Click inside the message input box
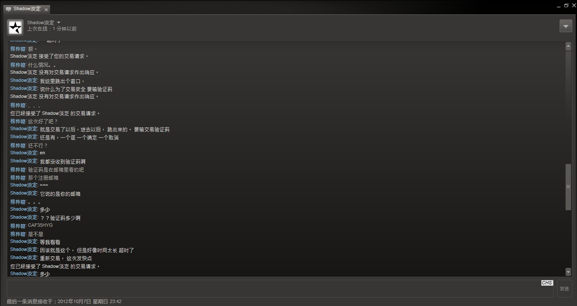Viewport: 577px width, 306px height. (x=280, y=288)
